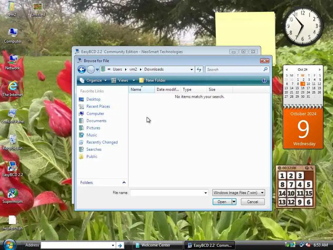Refresh the Downloads folder view
Image resolution: width=333 pixels, height=250 pixels.
tap(199, 69)
